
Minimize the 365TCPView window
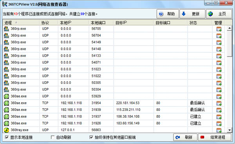point(208,3)
